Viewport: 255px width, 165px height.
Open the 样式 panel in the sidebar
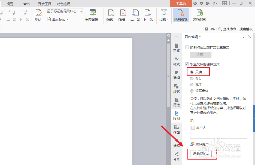coord(176,61)
